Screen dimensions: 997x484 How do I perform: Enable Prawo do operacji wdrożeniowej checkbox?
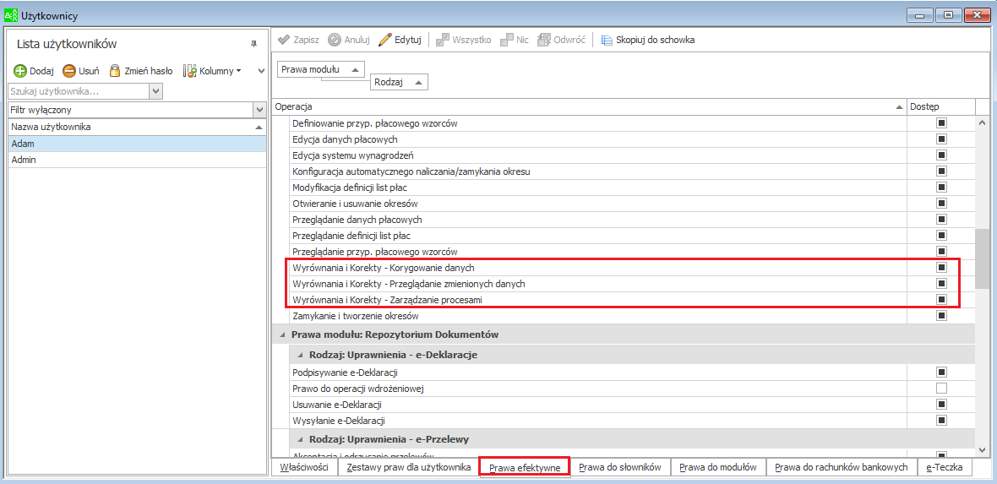coord(942,388)
